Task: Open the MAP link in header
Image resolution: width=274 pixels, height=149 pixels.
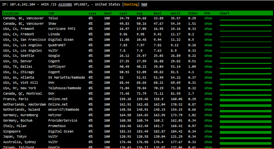Action: (x=144, y=5)
